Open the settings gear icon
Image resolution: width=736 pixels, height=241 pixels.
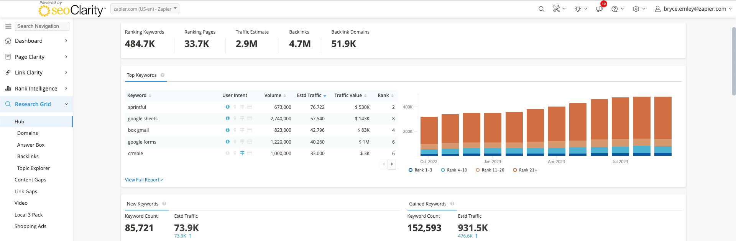636,9
